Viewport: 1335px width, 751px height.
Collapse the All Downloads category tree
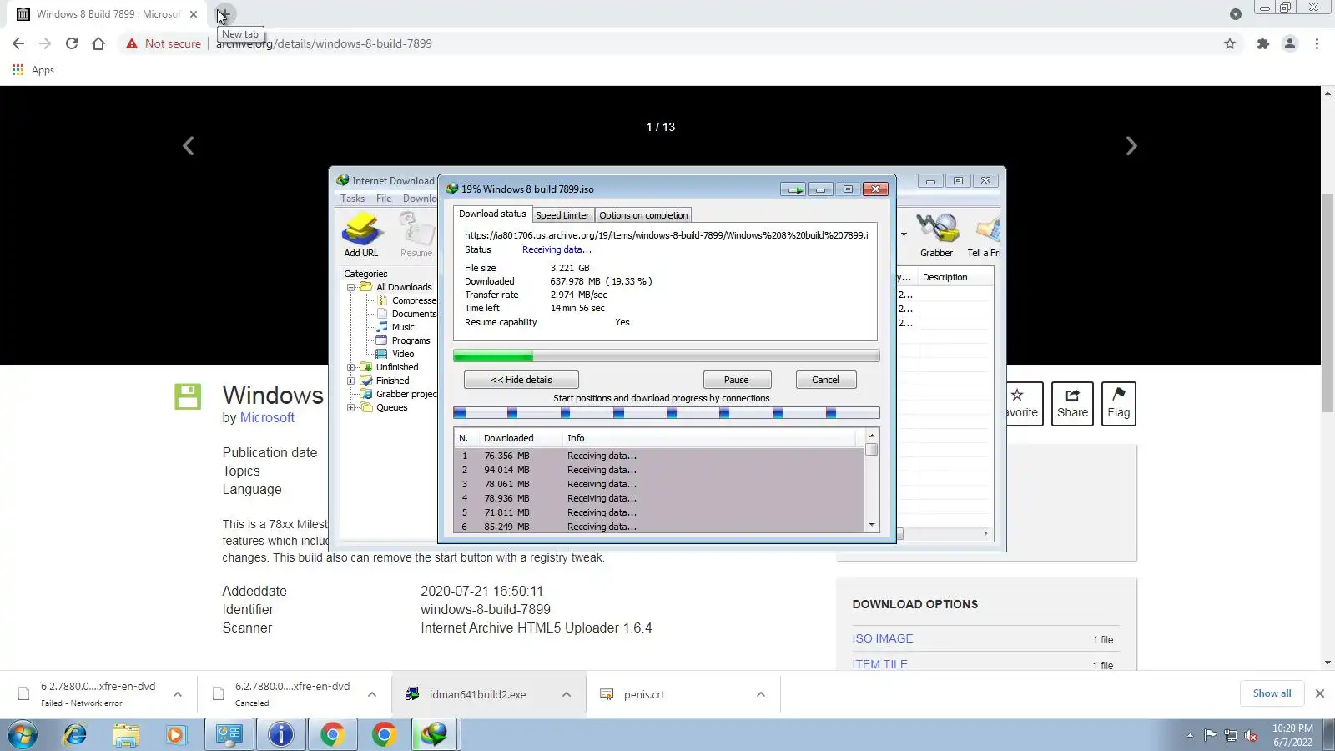coord(351,287)
